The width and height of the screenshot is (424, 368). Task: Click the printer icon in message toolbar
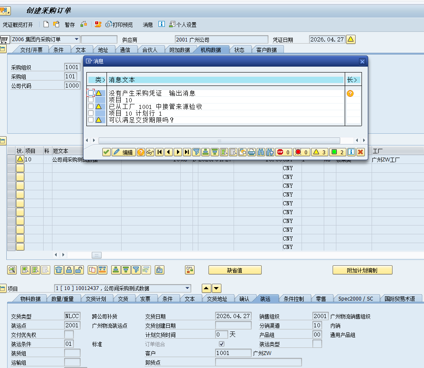pos(251,152)
